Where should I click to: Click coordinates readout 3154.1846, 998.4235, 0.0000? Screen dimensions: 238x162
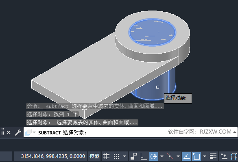[x=53, y=156]
